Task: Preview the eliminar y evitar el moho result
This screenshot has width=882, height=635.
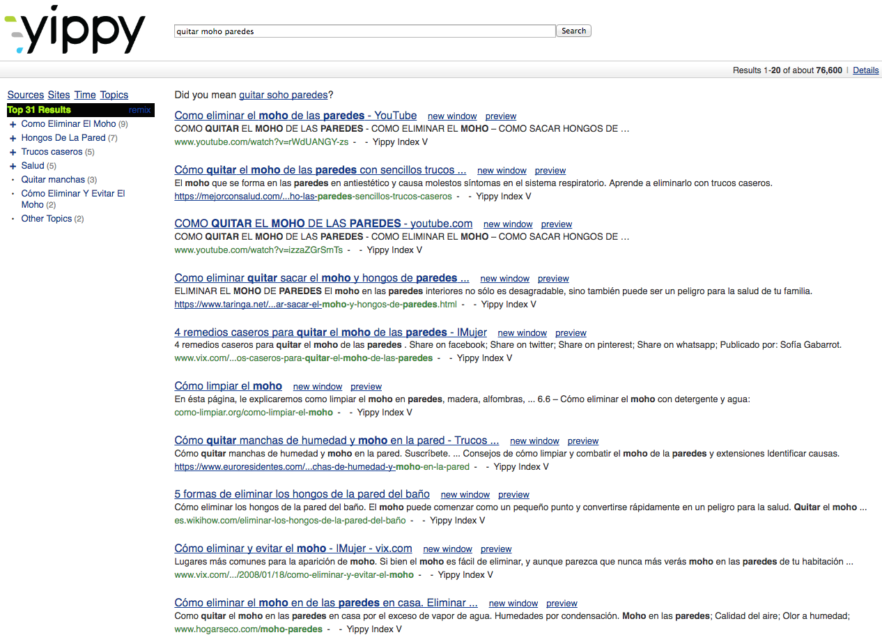Action: (496, 549)
